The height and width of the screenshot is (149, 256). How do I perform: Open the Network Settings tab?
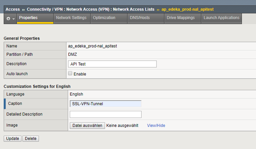tap(71, 18)
